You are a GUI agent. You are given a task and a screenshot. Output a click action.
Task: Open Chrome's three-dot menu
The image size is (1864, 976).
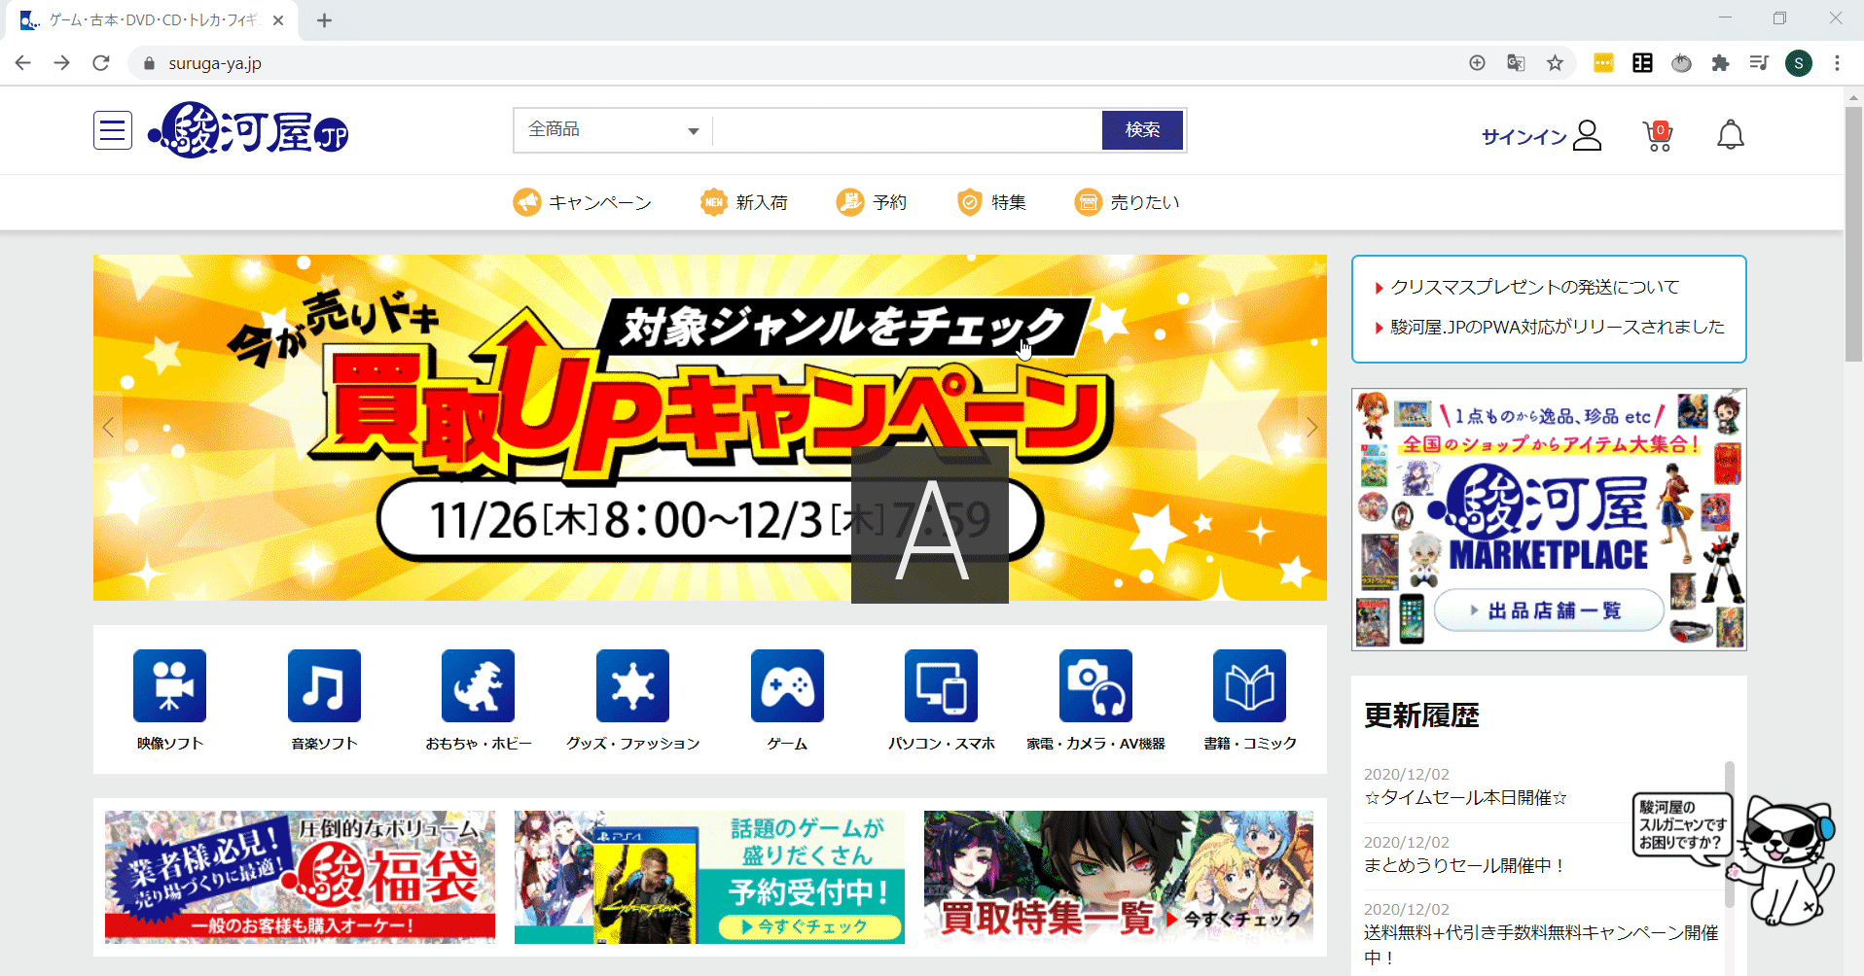[1837, 63]
